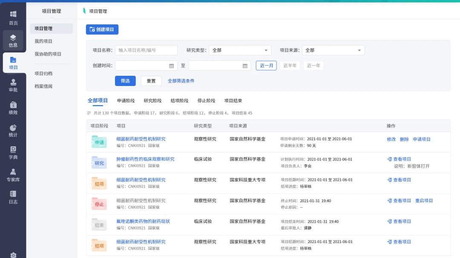The height and width of the screenshot is (258, 460).
Task: Select 项目管理 in the side menu
Action: [x=52, y=29]
